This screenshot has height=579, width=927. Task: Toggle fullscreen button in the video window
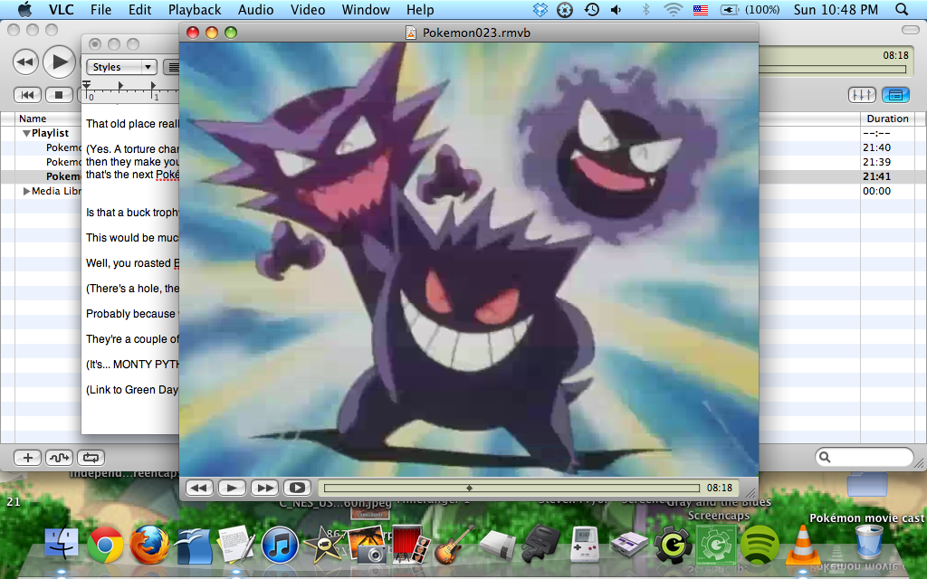click(x=297, y=488)
